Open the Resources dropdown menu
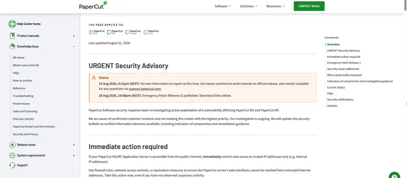Viewport: 407px width, 178px height. pos(276,6)
